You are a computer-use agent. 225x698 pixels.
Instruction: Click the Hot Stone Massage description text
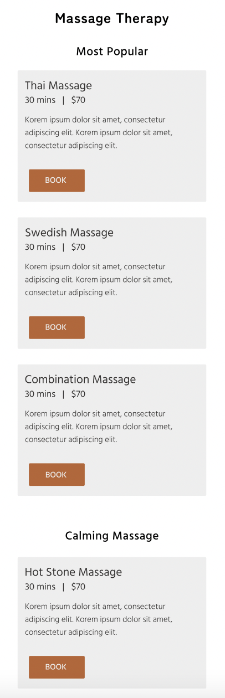coord(99,619)
